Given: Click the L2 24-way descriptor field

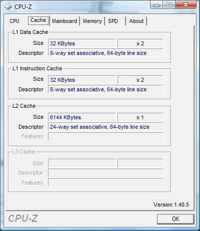Looking at the screenshot, I should coord(105,127).
